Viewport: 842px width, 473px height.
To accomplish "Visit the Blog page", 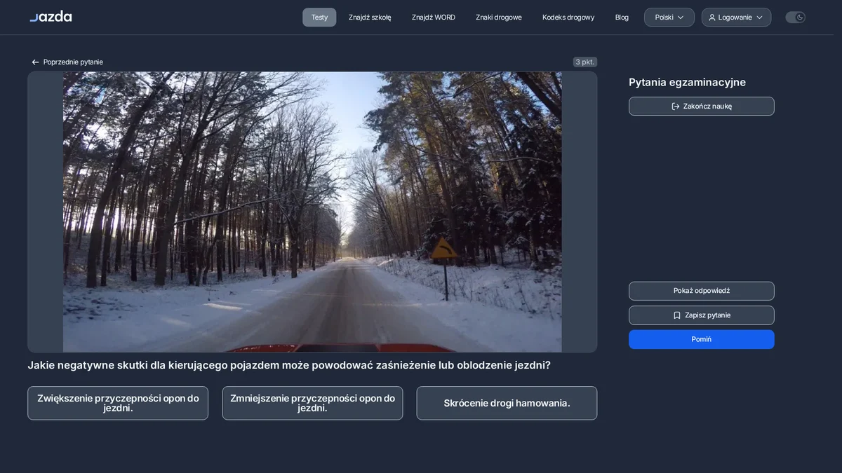I will pyautogui.click(x=622, y=18).
